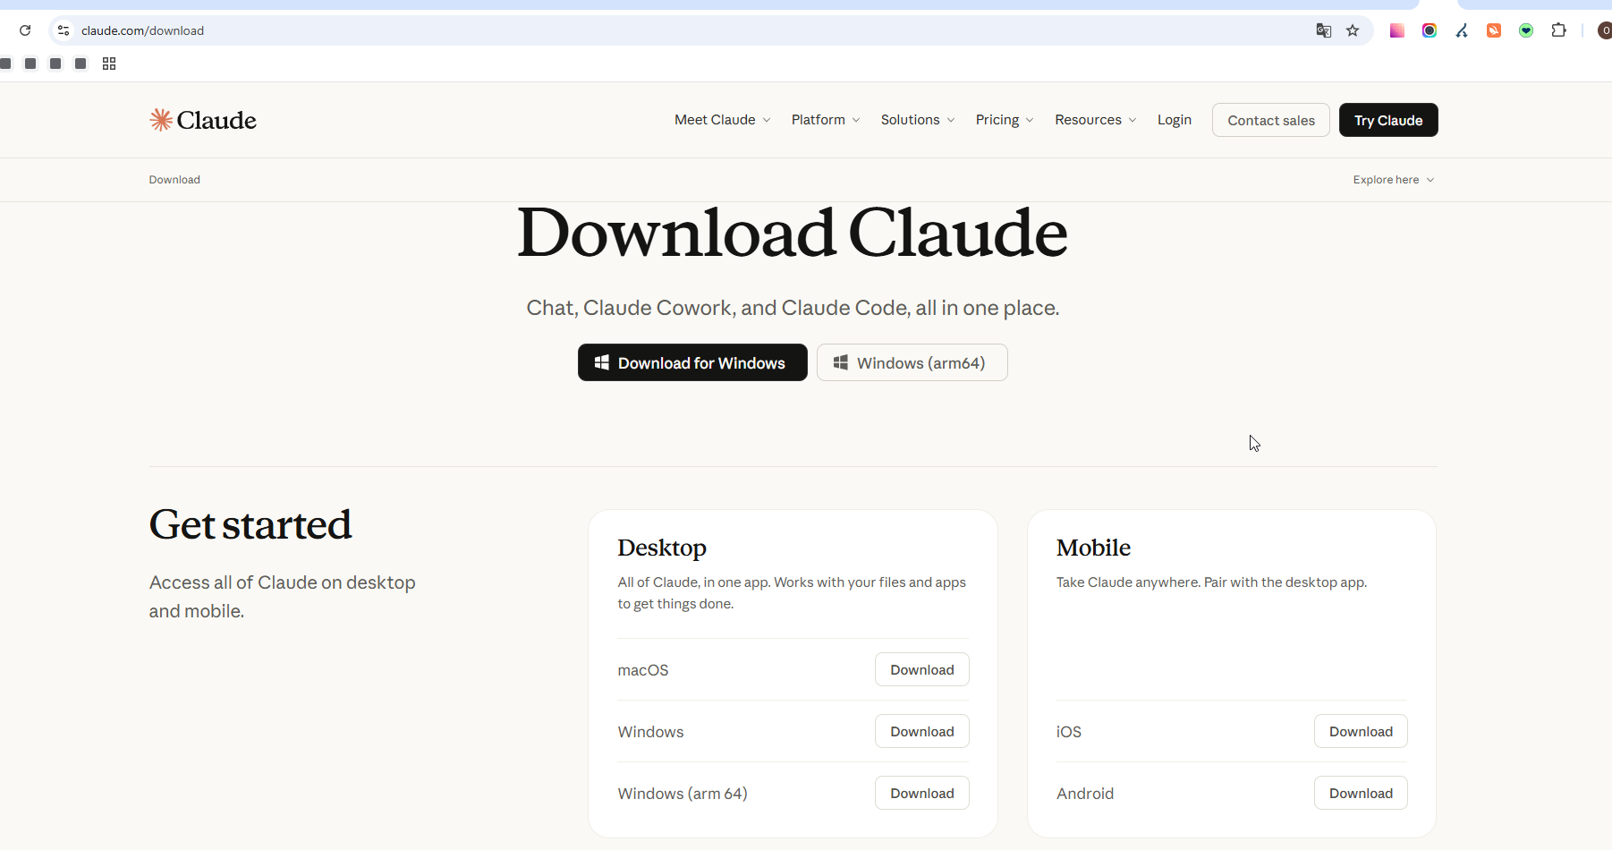Expand the Meet Claude menu

pyautogui.click(x=723, y=120)
